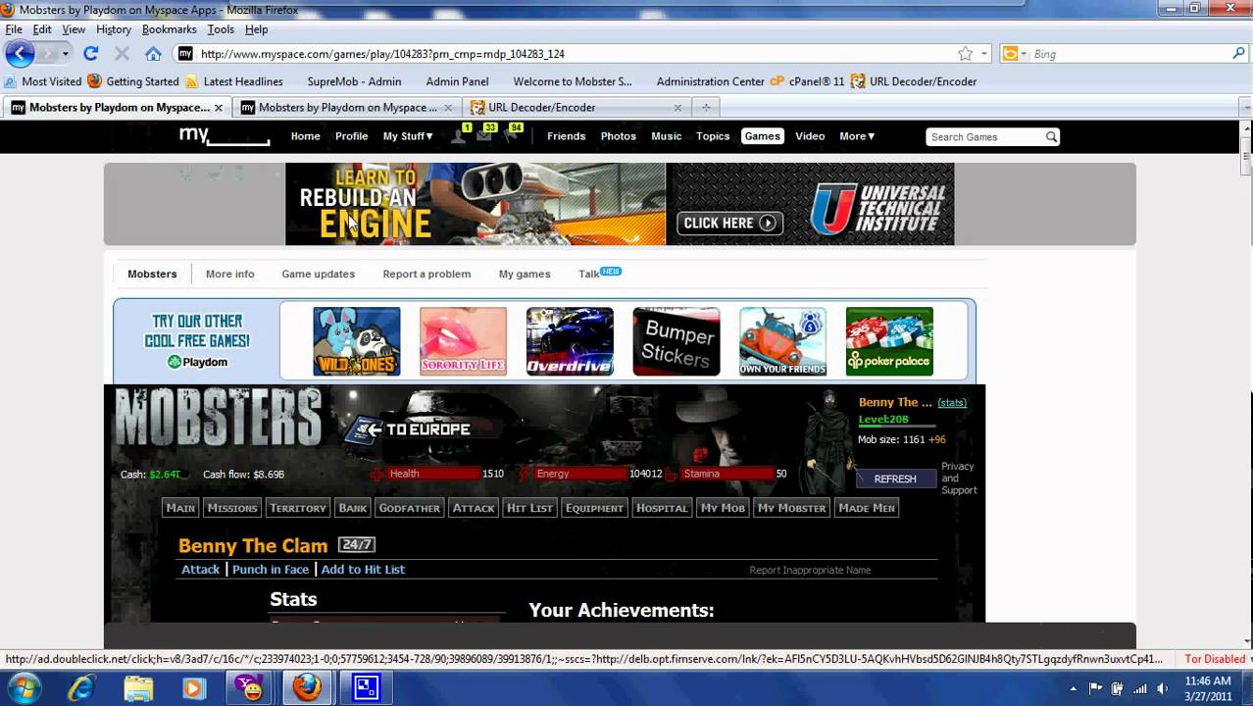Viewport: 1253px width, 706px height.
Task: Click the Firefox back arrow button
Action: (20, 54)
